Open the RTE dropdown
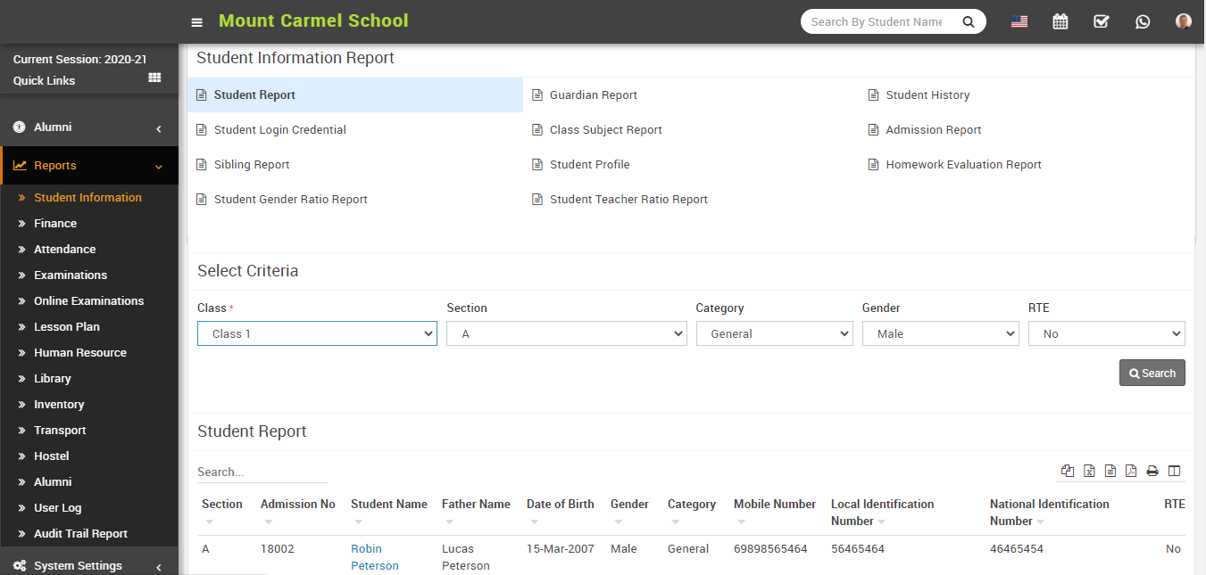Screen dimensions: 1206x575 click(1106, 333)
